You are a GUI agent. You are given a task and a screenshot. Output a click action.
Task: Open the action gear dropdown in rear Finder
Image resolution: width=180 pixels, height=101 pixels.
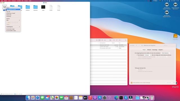(x=120, y=40)
